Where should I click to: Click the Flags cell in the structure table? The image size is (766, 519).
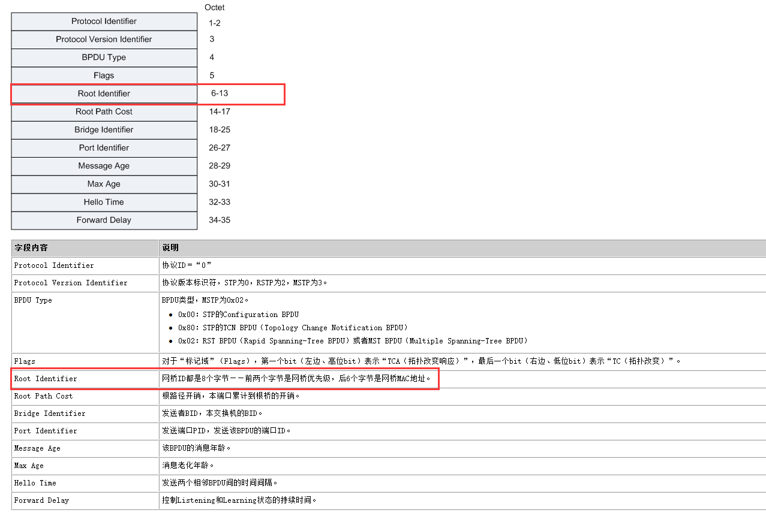click(103, 76)
